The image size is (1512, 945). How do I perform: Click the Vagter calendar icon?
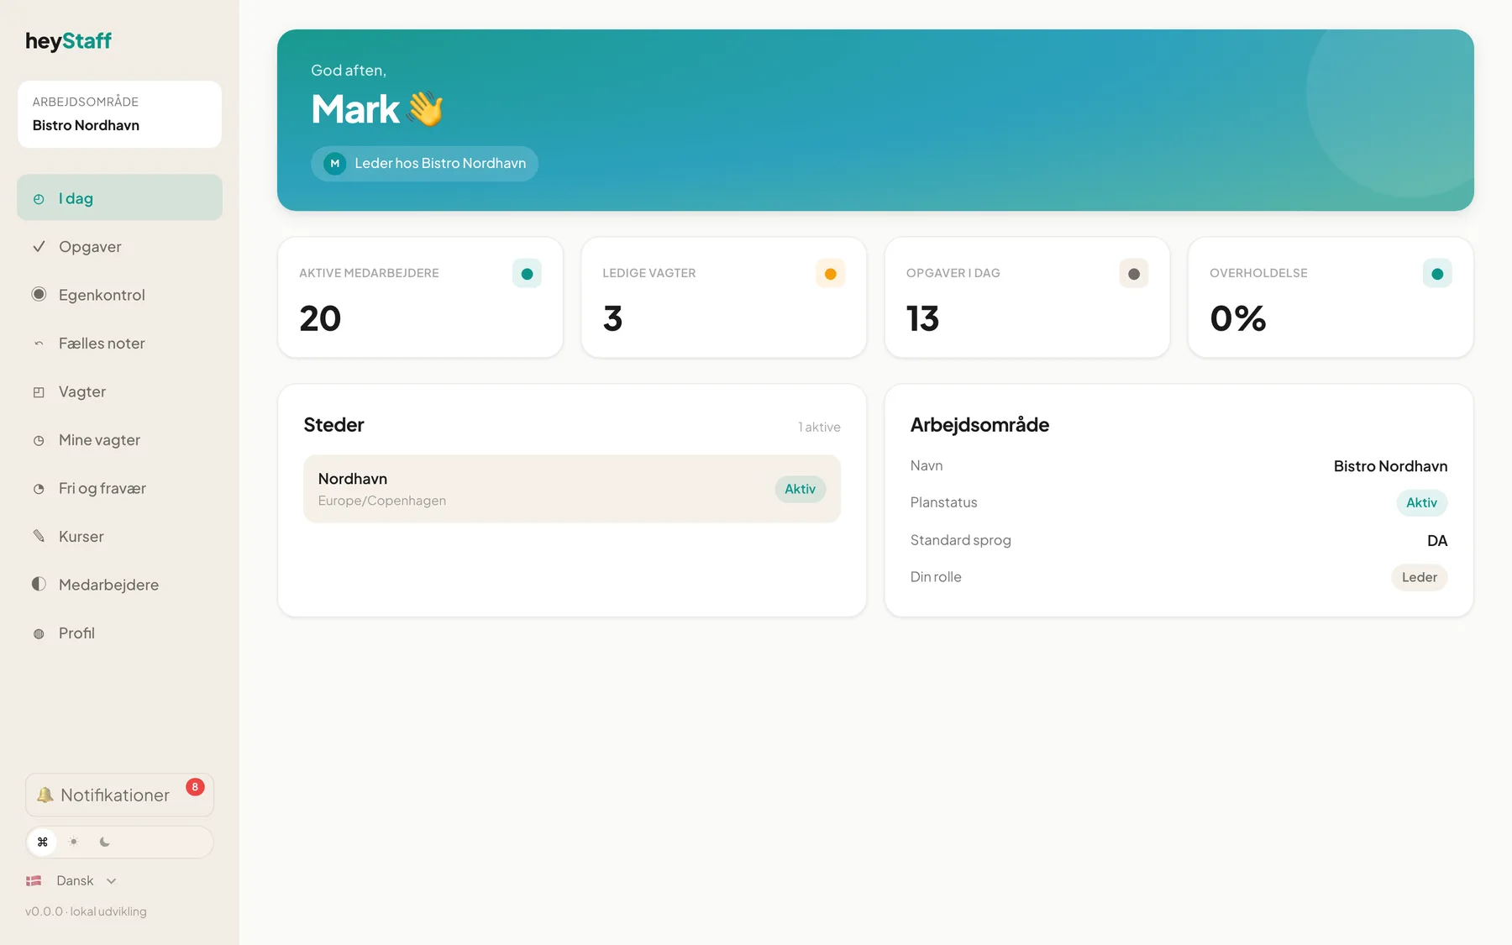[39, 392]
